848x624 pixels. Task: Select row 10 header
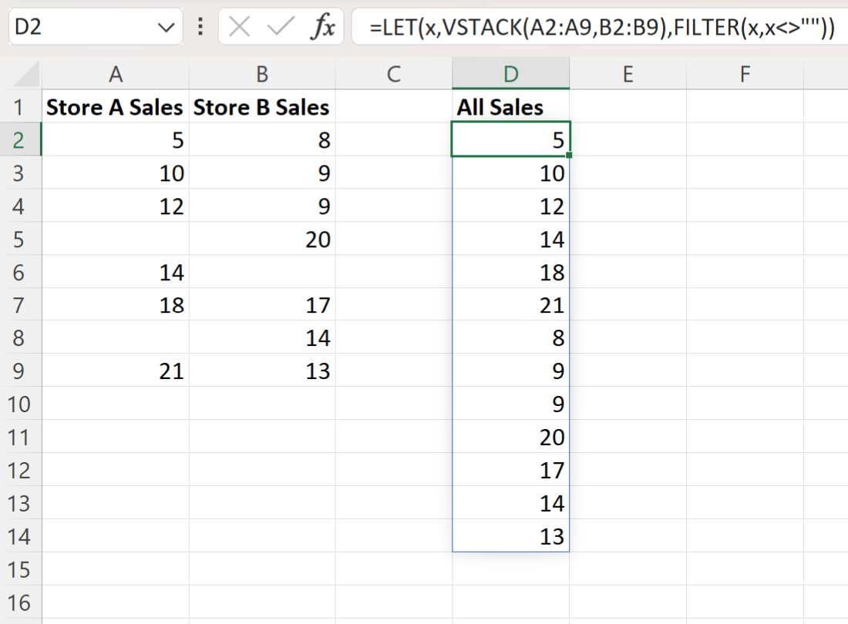[x=21, y=404]
